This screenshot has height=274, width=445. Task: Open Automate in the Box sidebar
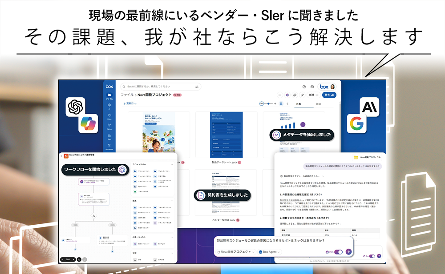click(109, 147)
